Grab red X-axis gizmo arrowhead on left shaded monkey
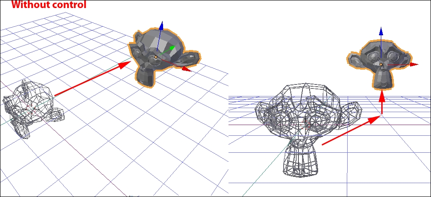431x197 pixels. (187, 69)
